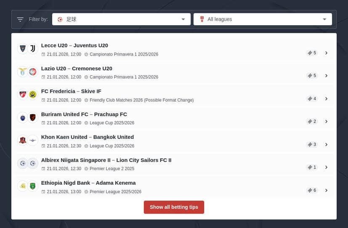
Task: Click the Khon Kaen United team logo
Action: [x=22, y=141]
